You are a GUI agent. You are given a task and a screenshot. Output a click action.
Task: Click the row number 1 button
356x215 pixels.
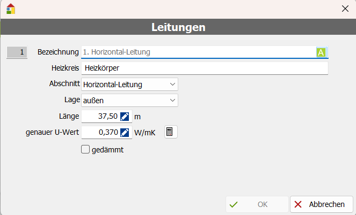17,52
